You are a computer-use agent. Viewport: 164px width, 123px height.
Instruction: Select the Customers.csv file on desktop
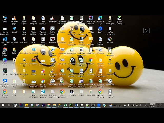(x=72, y=51)
